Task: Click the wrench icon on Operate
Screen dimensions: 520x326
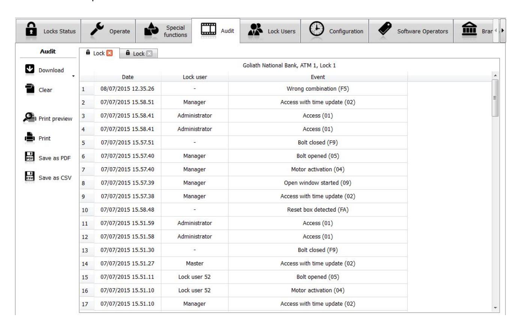Action: click(97, 30)
